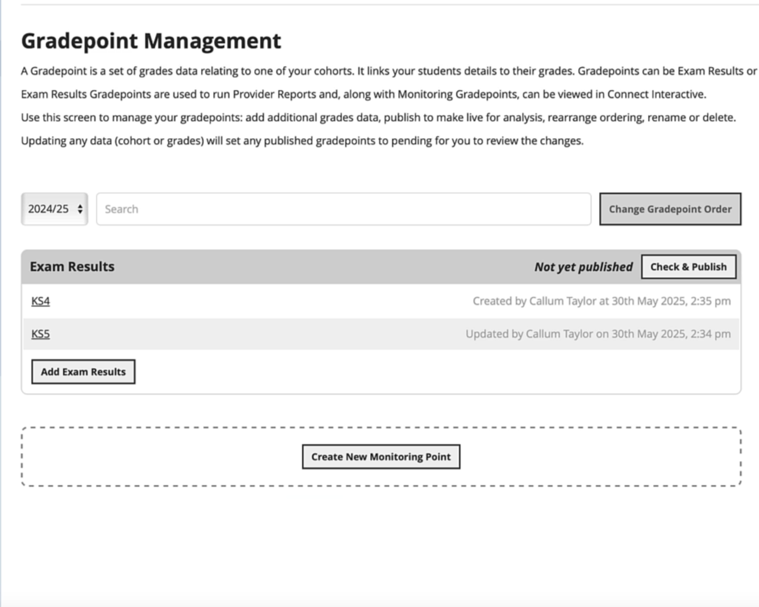The width and height of the screenshot is (759, 607).
Task: Click the 'Use this screen to manage' sentence
Action: pyautogui.click(x=378, y=118)
